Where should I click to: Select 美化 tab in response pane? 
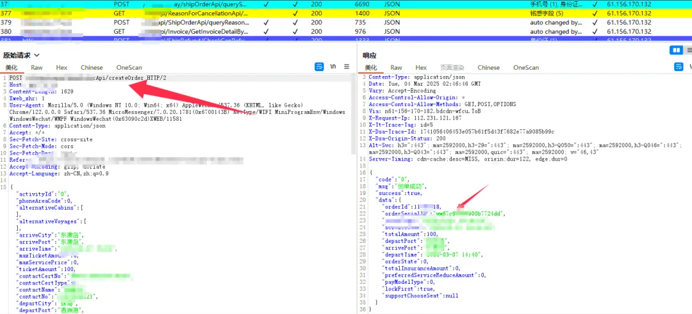point(371,67)
